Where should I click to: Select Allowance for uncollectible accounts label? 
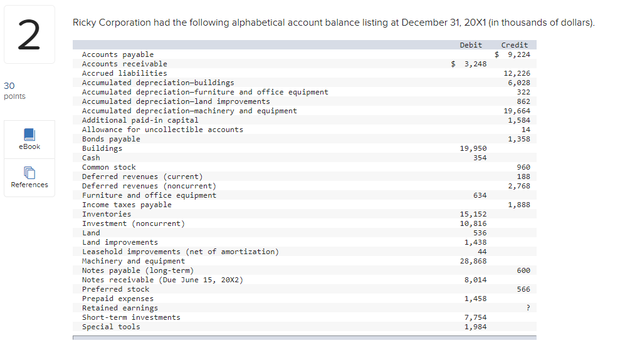162,130
